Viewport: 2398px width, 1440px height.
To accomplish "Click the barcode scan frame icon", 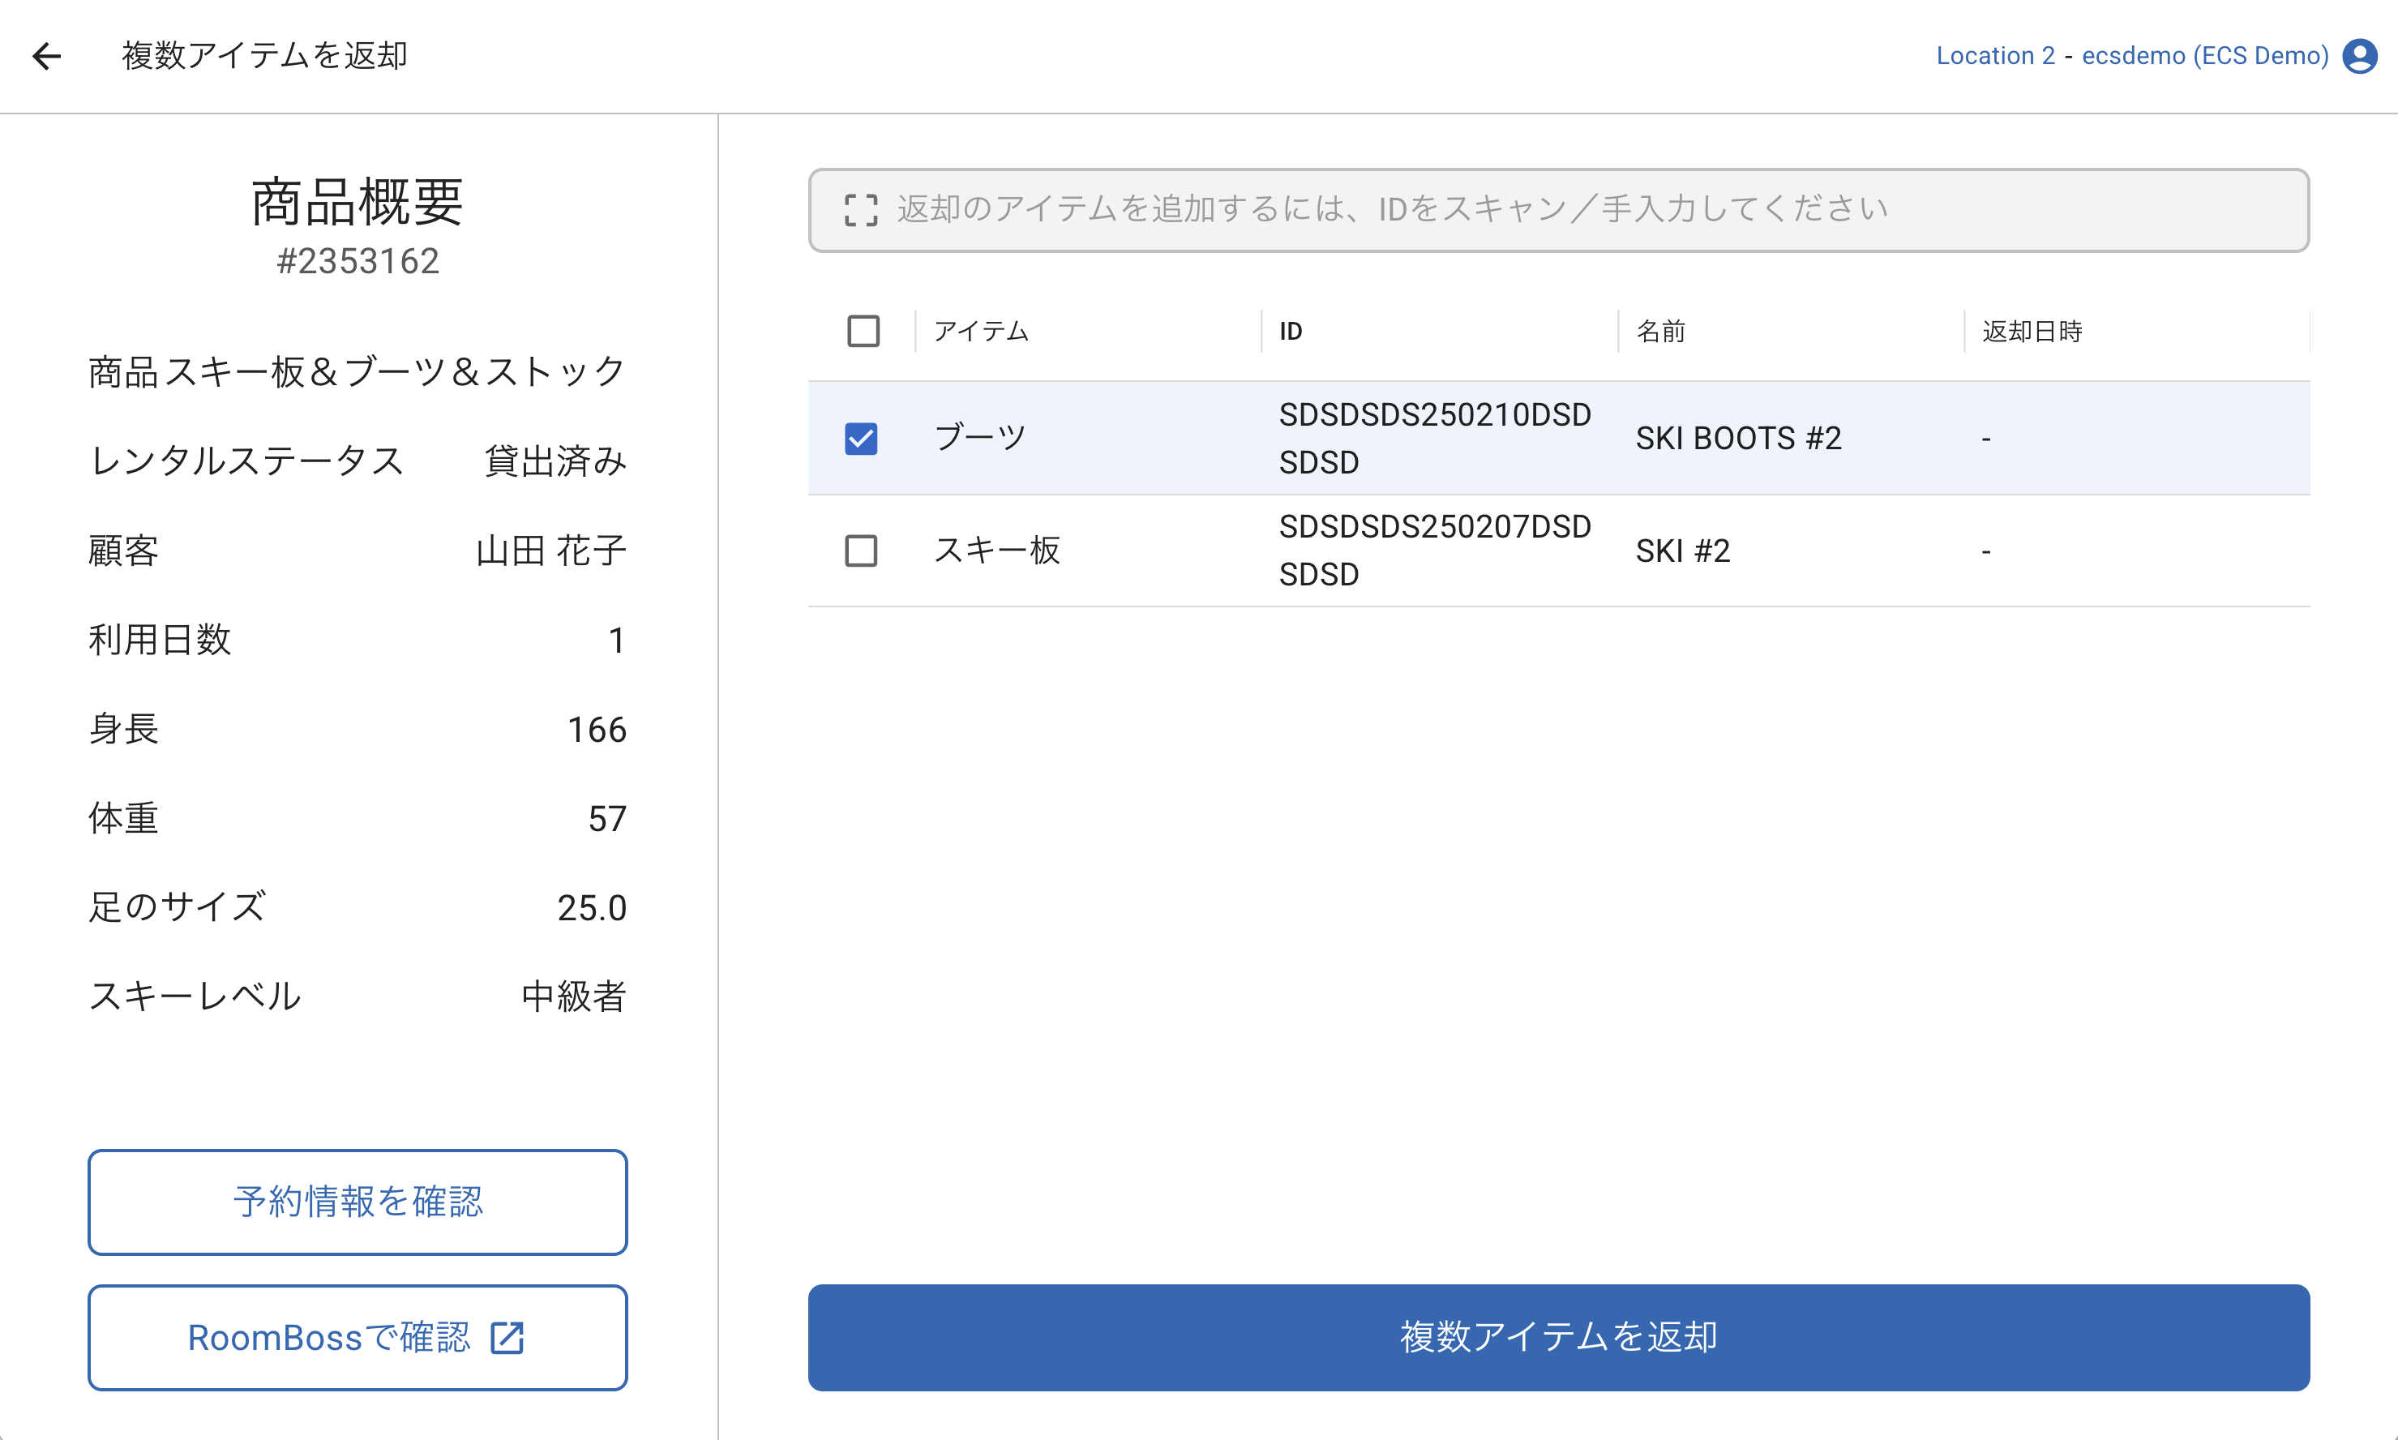I will (x=860, y=211).
